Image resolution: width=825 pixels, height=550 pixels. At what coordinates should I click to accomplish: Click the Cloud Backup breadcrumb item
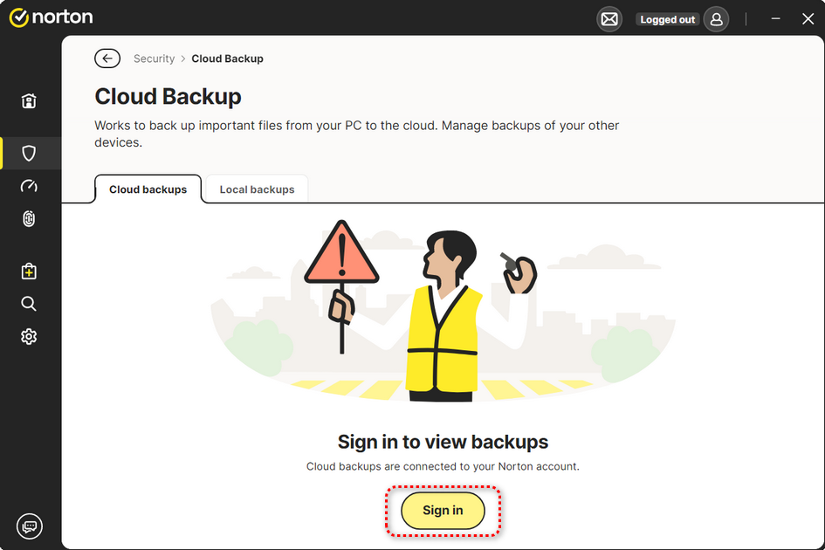pyautogui.click(x=227, y=58)
